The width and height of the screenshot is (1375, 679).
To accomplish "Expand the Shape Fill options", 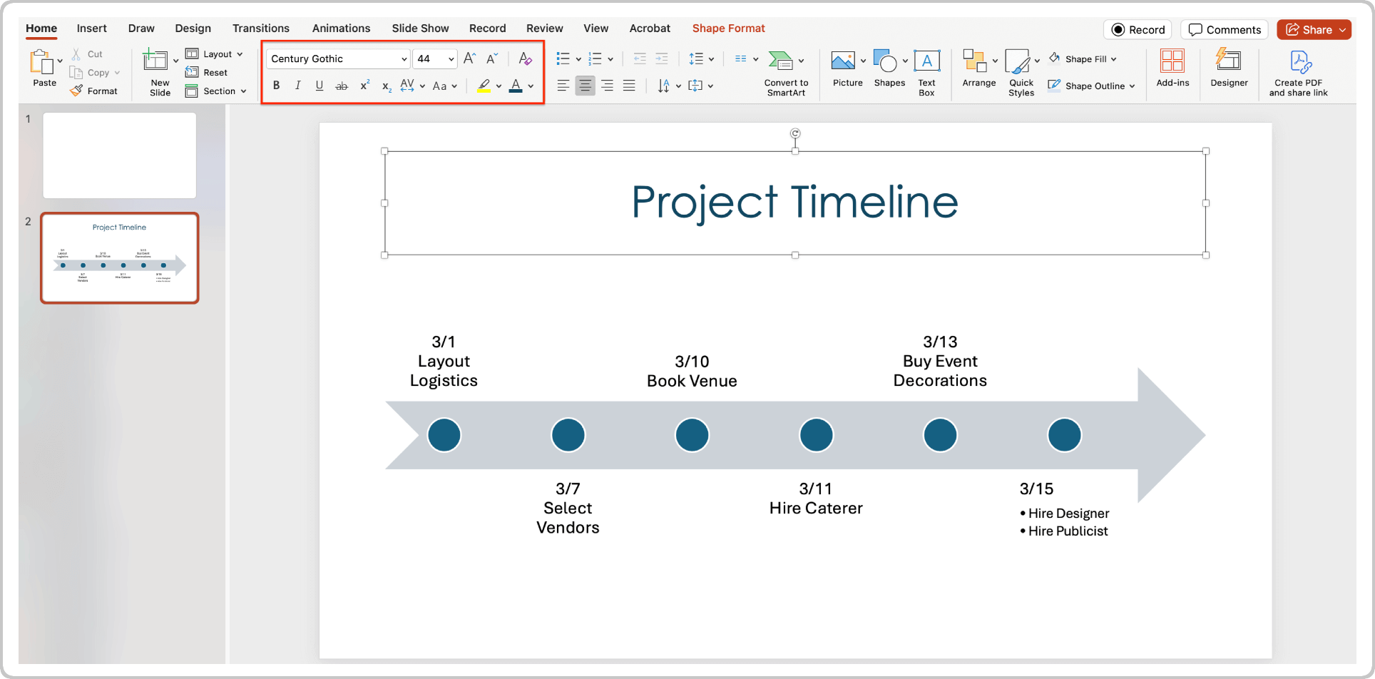I will [1115, 58].
